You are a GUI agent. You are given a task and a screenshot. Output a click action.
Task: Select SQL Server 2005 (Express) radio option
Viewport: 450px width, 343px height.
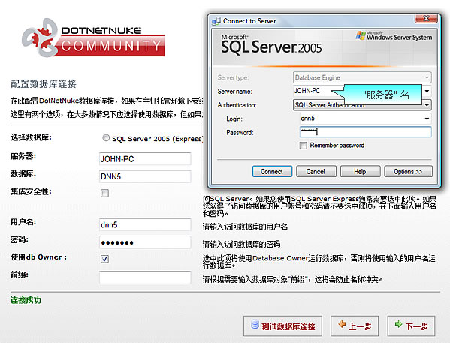tap(106, 138)
